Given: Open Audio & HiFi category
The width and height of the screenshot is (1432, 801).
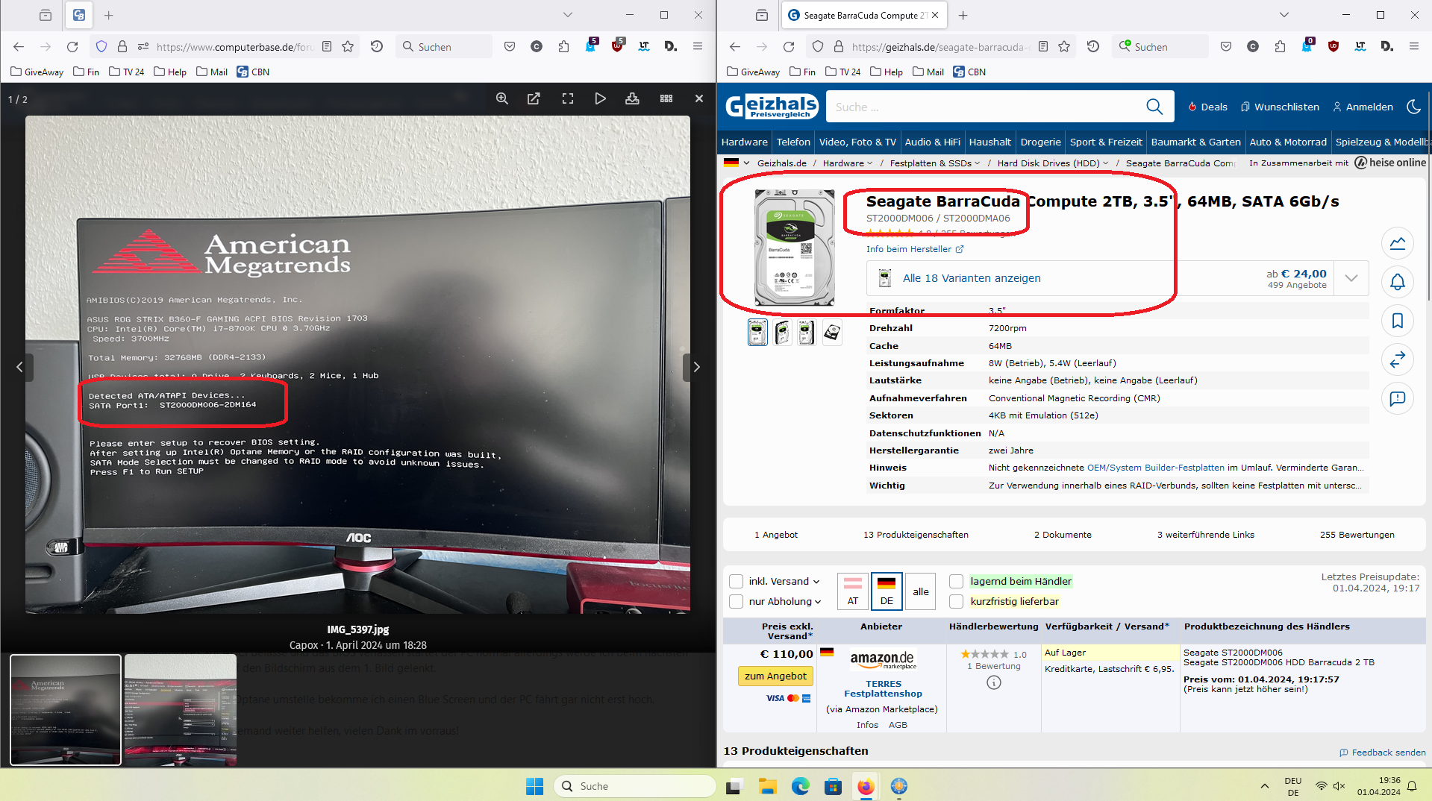Looking at the screenshot, I should (x=932, y=142).
